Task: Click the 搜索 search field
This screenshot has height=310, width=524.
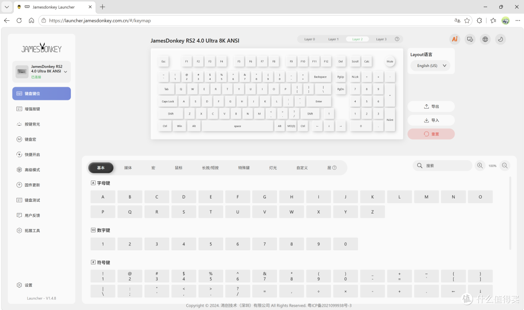Action: pos(442,165)
